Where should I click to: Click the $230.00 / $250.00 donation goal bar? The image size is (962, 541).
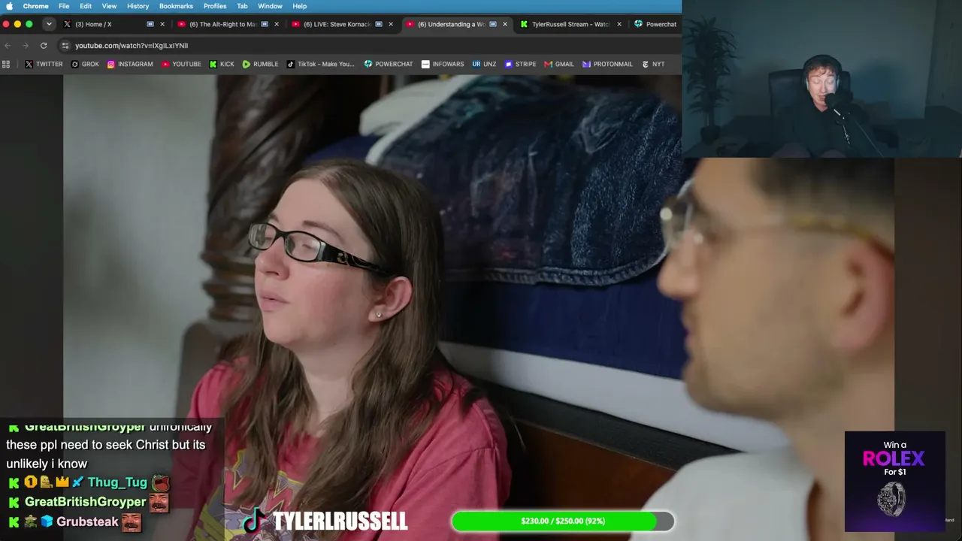pyautogui.click(x=562, y=521)
